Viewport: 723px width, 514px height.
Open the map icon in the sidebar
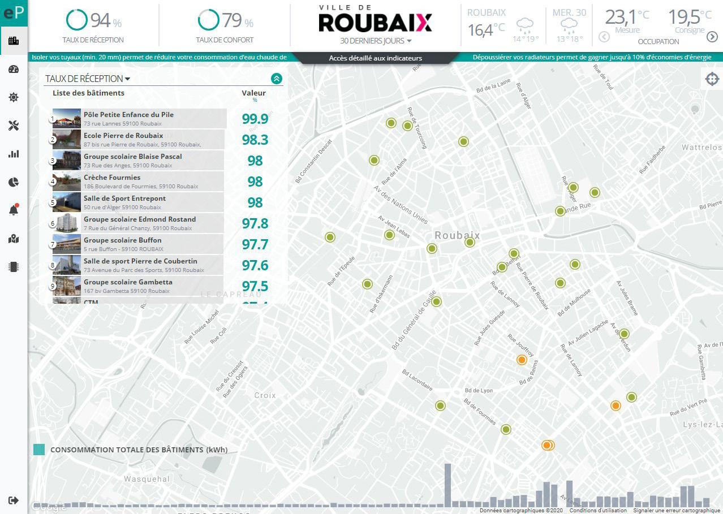14,239
